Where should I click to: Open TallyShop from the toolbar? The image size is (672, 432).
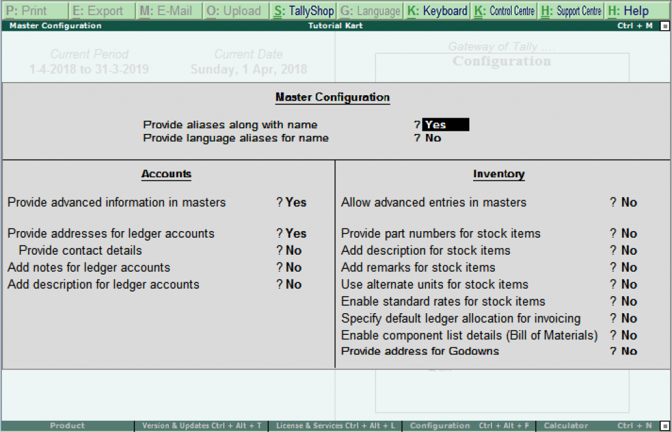tap(303, 11)
